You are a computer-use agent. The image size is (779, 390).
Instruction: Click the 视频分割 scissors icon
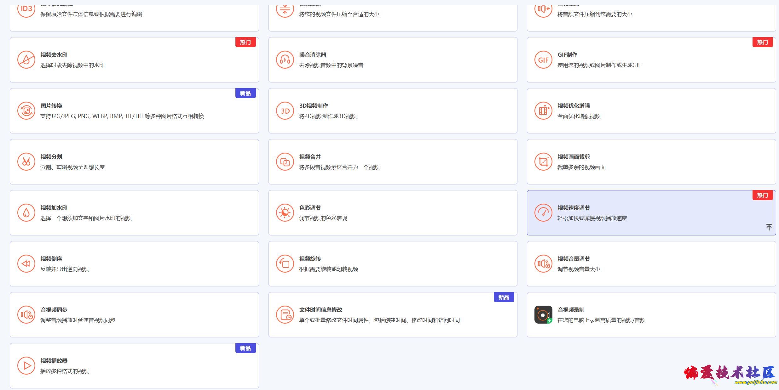click(x=26, y=162)
